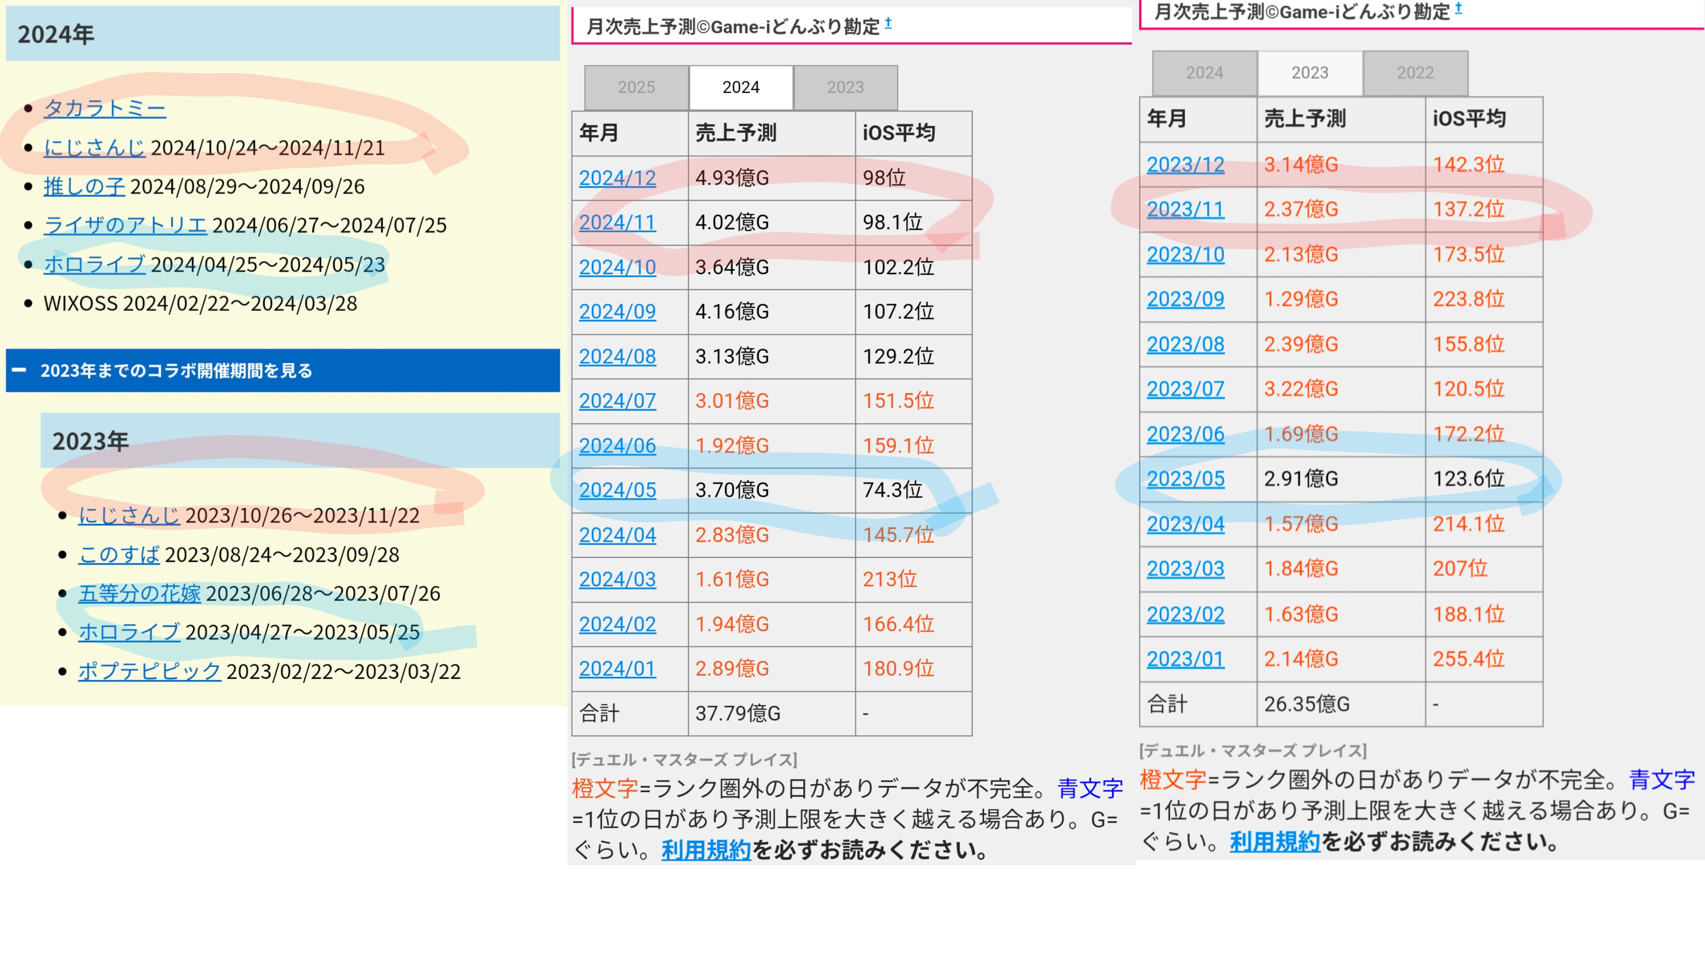Open the 2024/07 month link
Screen dimensions: 1705x959
coord(617,401)
